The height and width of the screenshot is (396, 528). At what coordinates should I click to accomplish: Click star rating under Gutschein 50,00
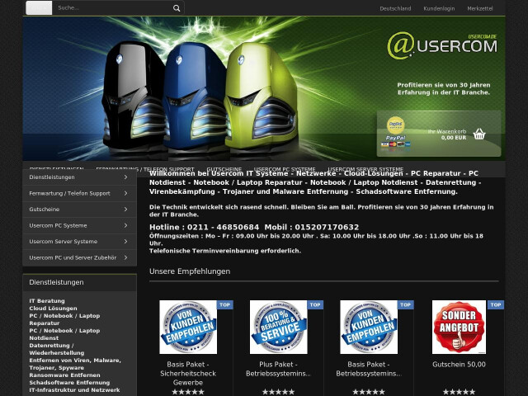pyautogui.click(x=459, y=392)
